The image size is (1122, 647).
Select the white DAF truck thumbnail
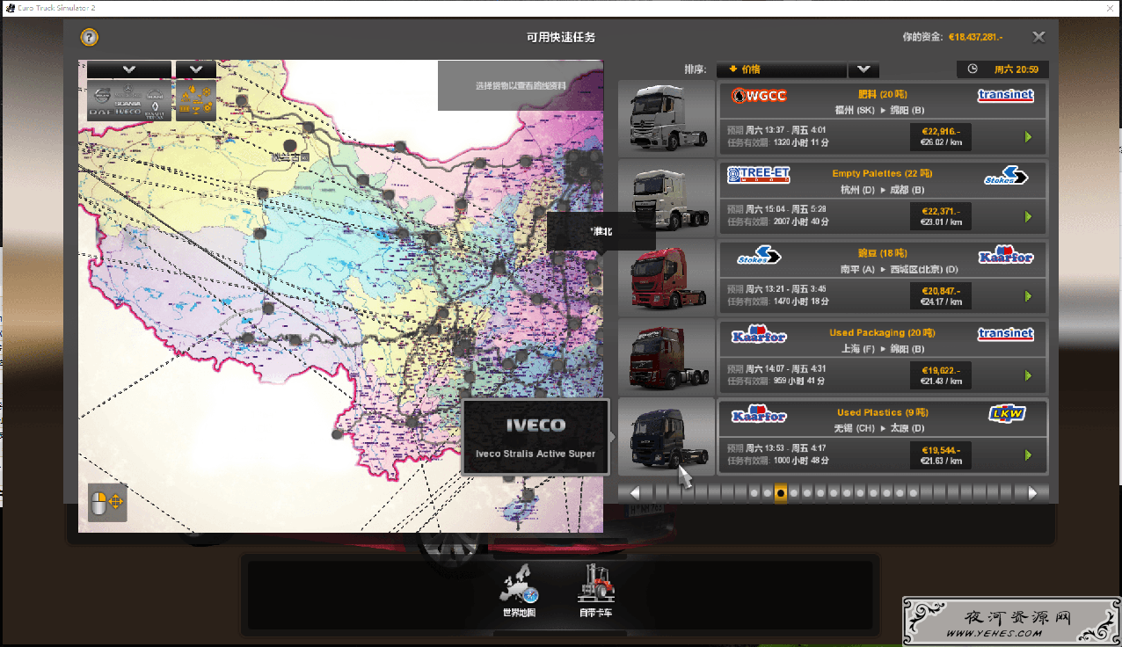tap(667, 197)
